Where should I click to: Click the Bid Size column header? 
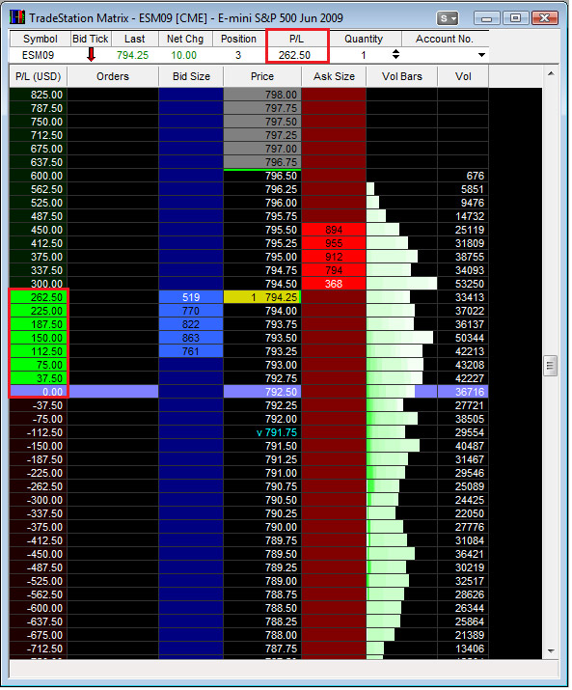click(x=191, y=76)
